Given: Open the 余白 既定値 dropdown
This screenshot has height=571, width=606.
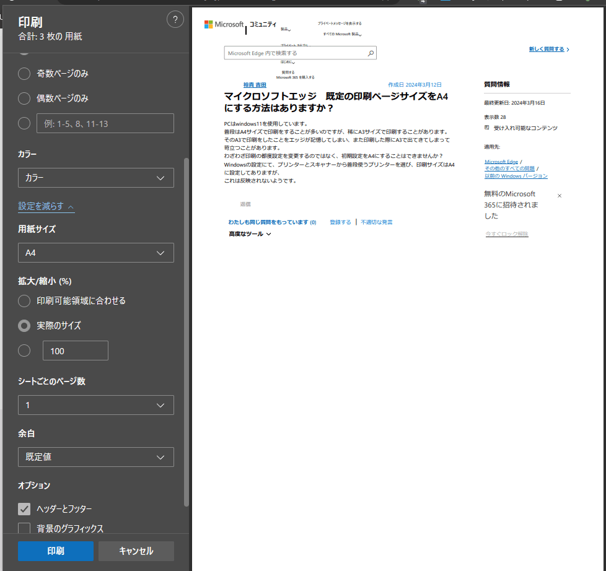Looking at the screenshot, I should coord(96,457).
